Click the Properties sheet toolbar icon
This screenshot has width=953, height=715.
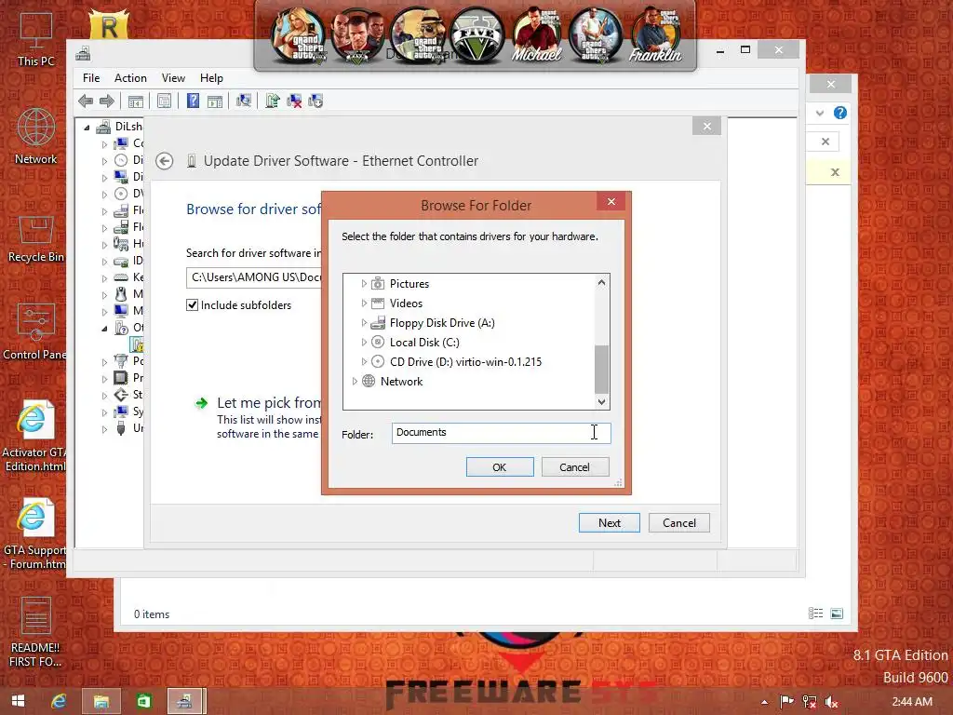click(164, 101)
